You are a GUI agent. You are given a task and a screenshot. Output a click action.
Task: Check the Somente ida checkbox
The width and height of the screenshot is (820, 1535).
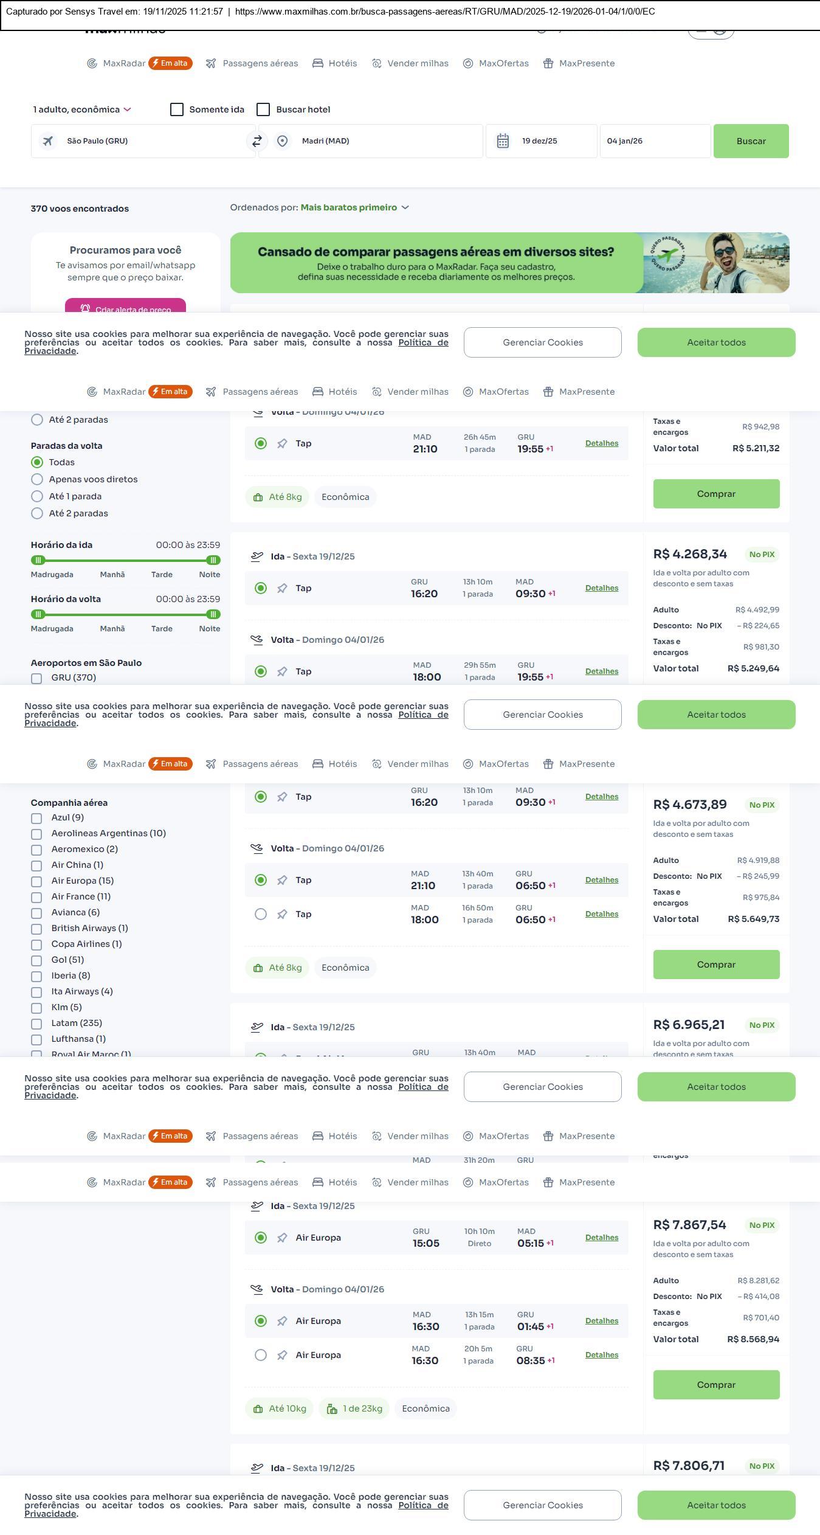click(177, 109)
